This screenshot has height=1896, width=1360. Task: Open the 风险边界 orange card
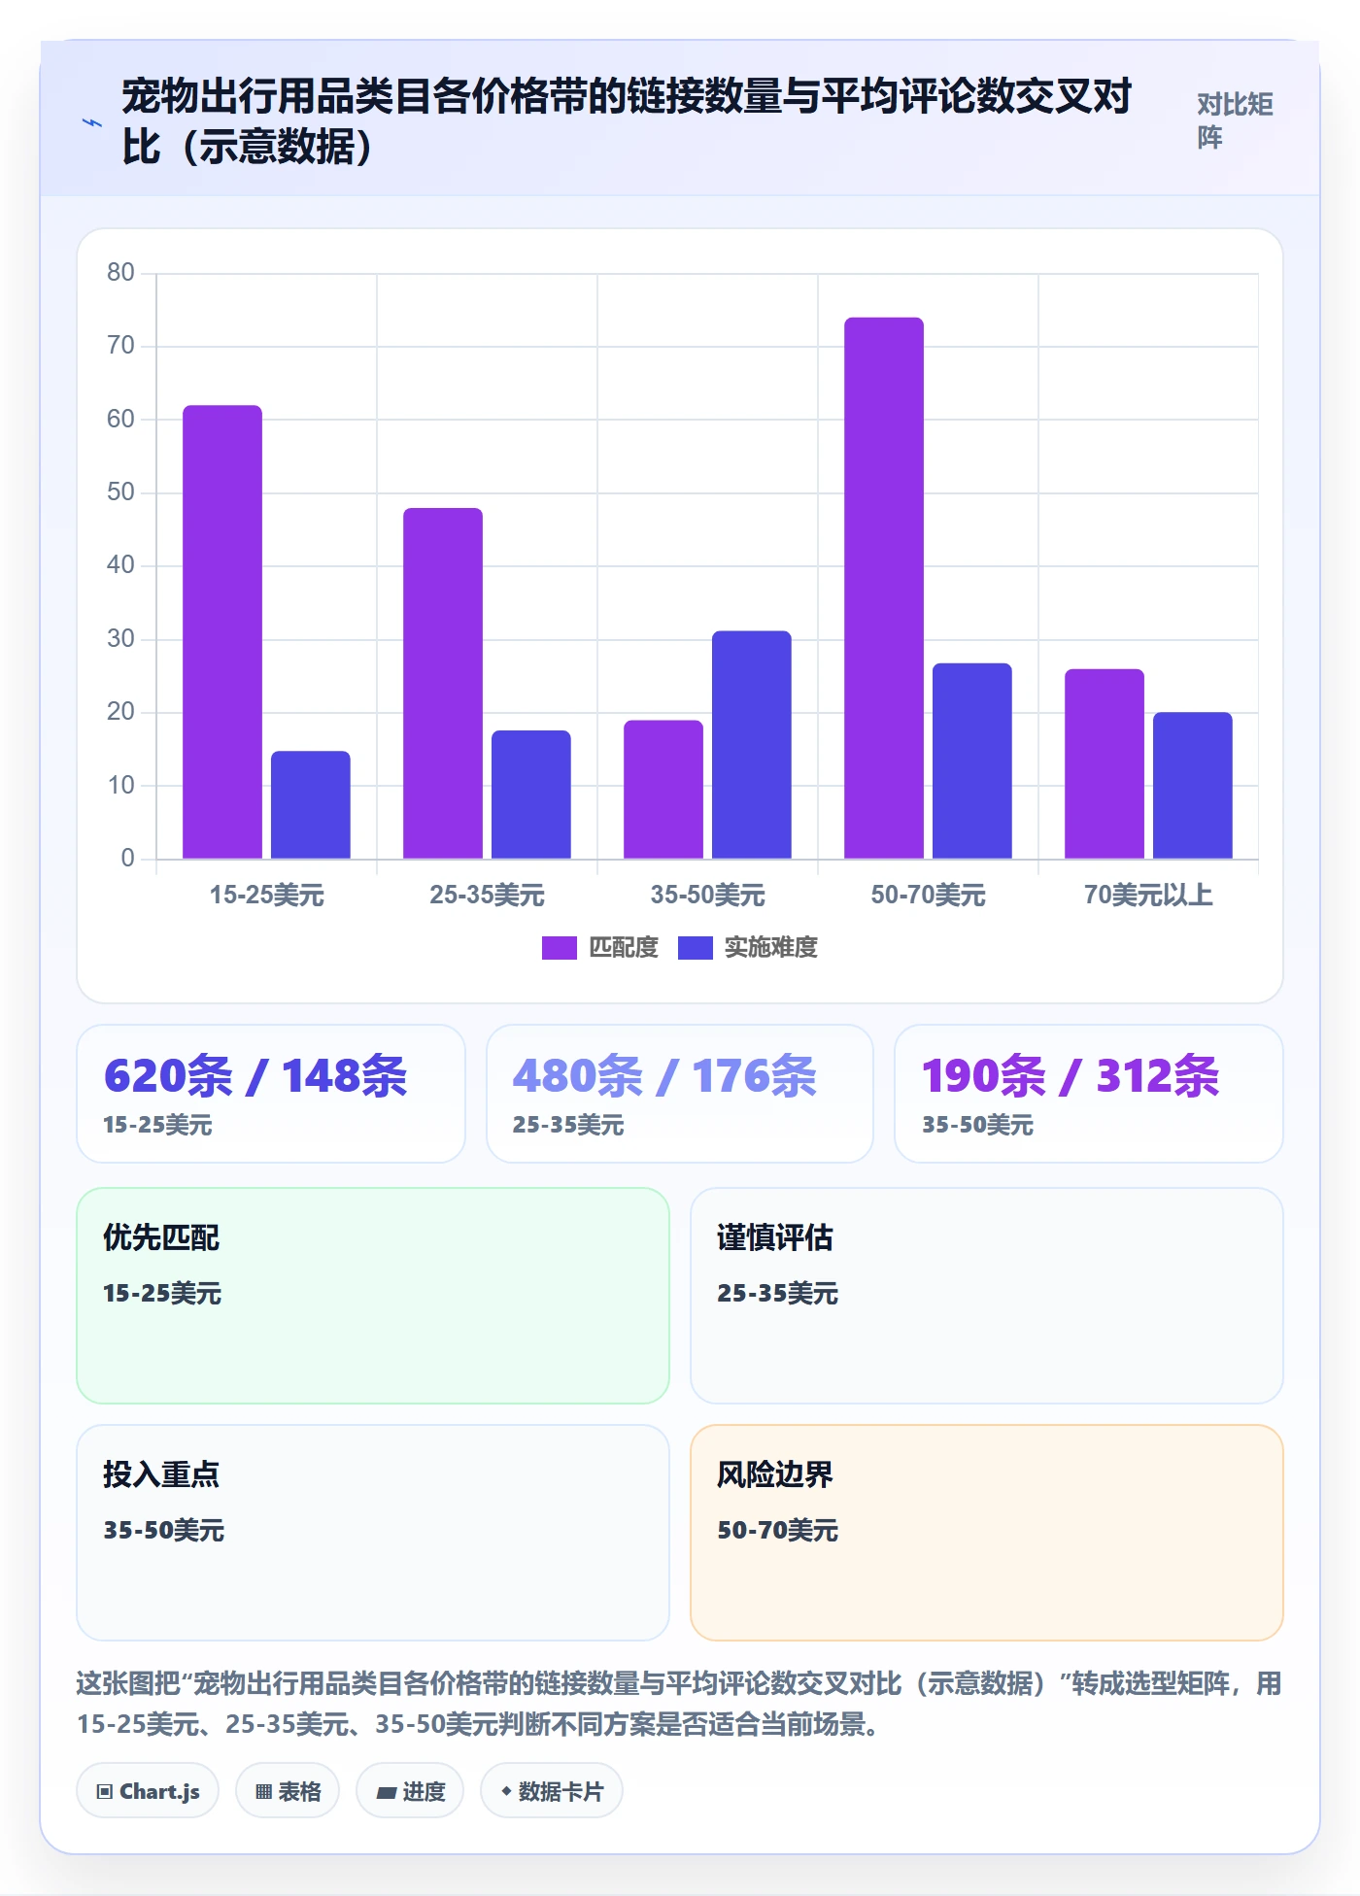(987, 1533)
